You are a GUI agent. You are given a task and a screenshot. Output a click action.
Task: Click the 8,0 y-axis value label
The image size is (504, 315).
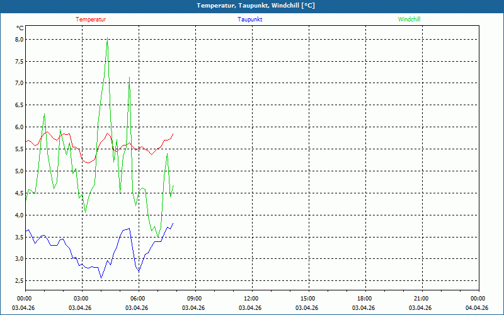click(x=19, y=39)
